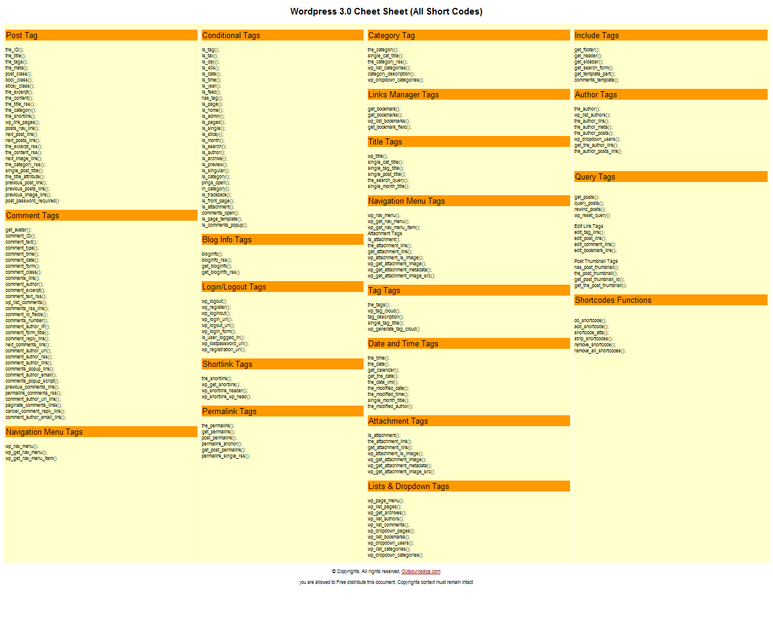Select the Login/Logout Tags header
Image resolution: width=773 pixels, height=619 pixels.
pos(282,287)
